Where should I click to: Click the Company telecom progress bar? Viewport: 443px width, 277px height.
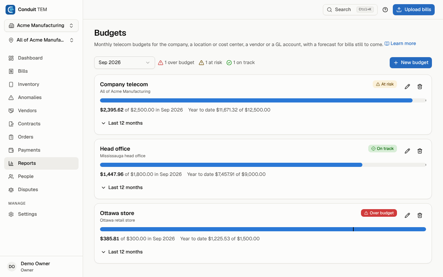pos(263,100)
